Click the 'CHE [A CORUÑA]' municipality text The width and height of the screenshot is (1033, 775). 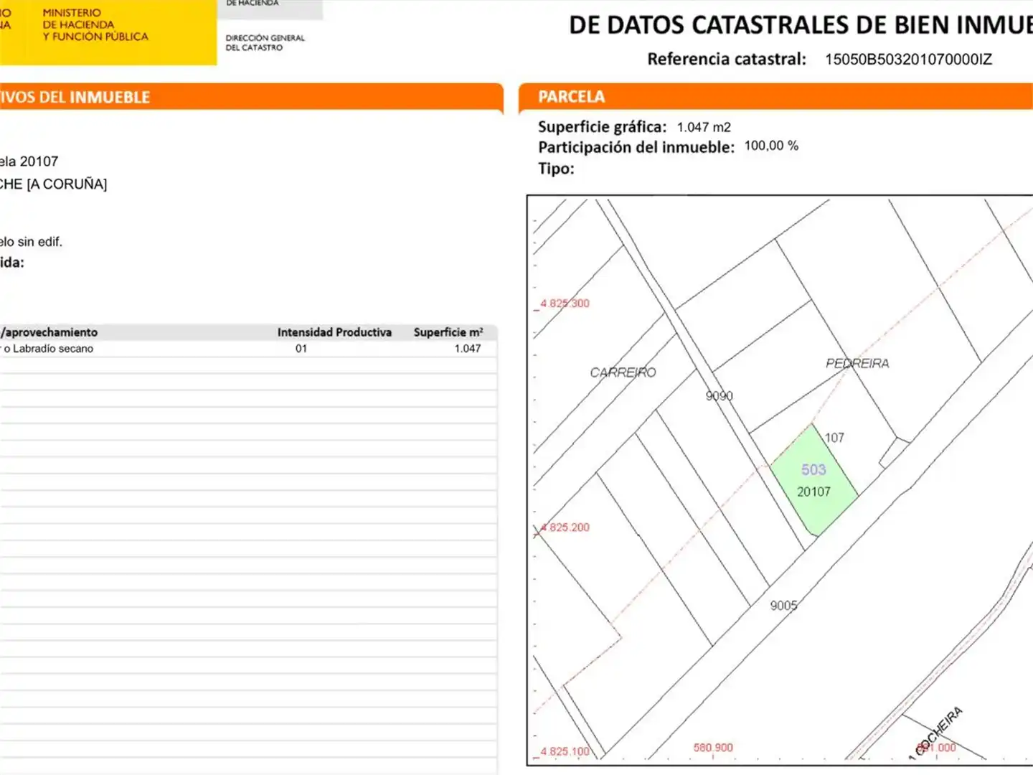pyautogui.click(x=53, y=184)
